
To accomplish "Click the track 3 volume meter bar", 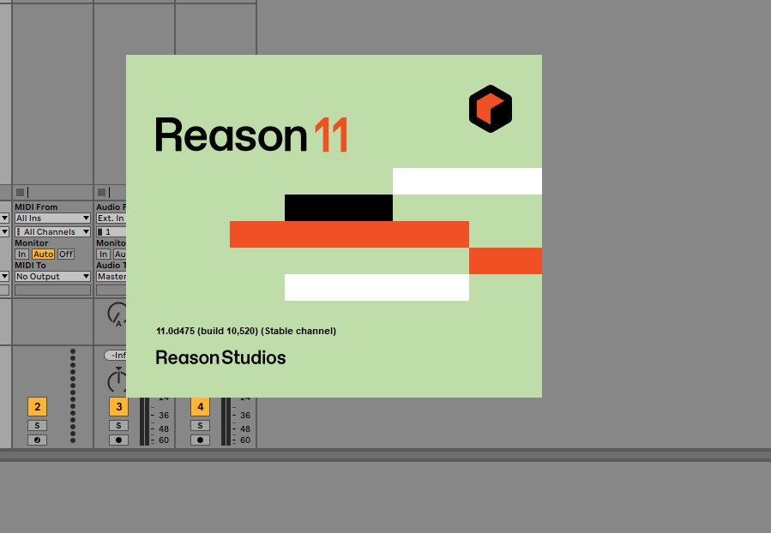I will (x=145, y=422).
